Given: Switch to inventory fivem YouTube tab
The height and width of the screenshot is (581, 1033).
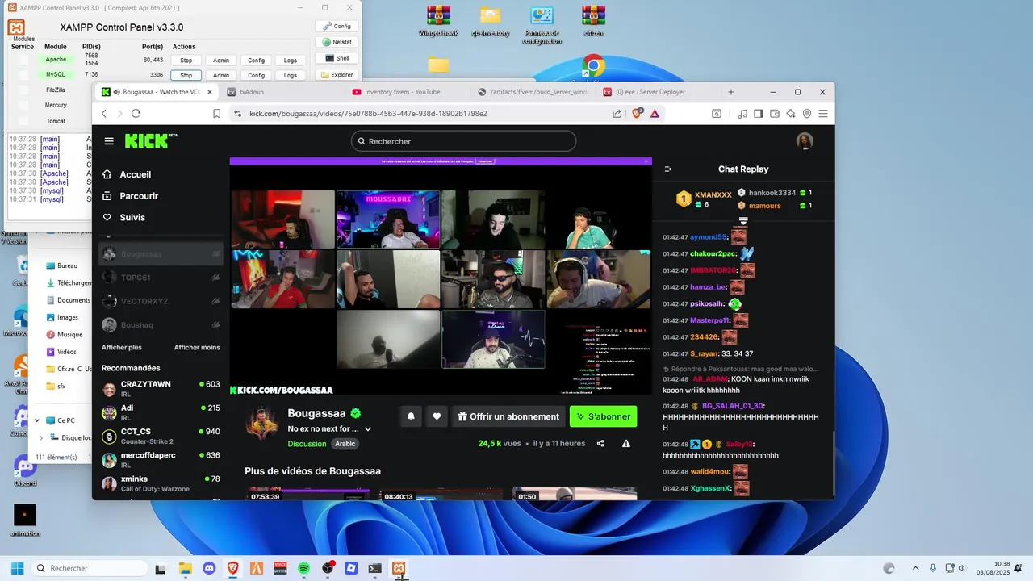Looking at the screenshot, I should tap(407, 92).
